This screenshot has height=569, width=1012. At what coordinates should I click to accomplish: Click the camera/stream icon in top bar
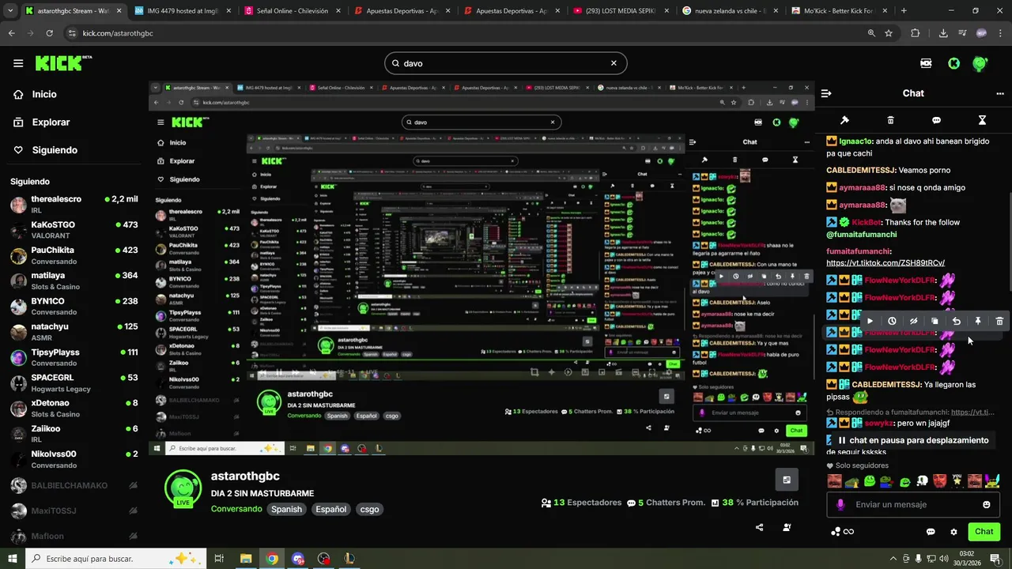926,63
